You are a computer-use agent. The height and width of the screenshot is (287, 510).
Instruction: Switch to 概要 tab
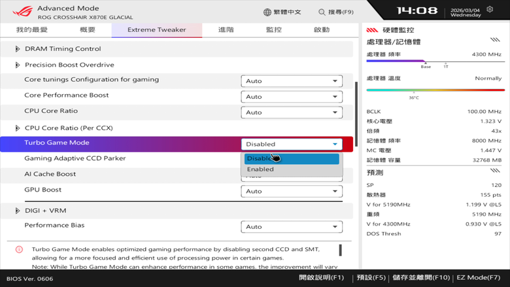[88, 30]
